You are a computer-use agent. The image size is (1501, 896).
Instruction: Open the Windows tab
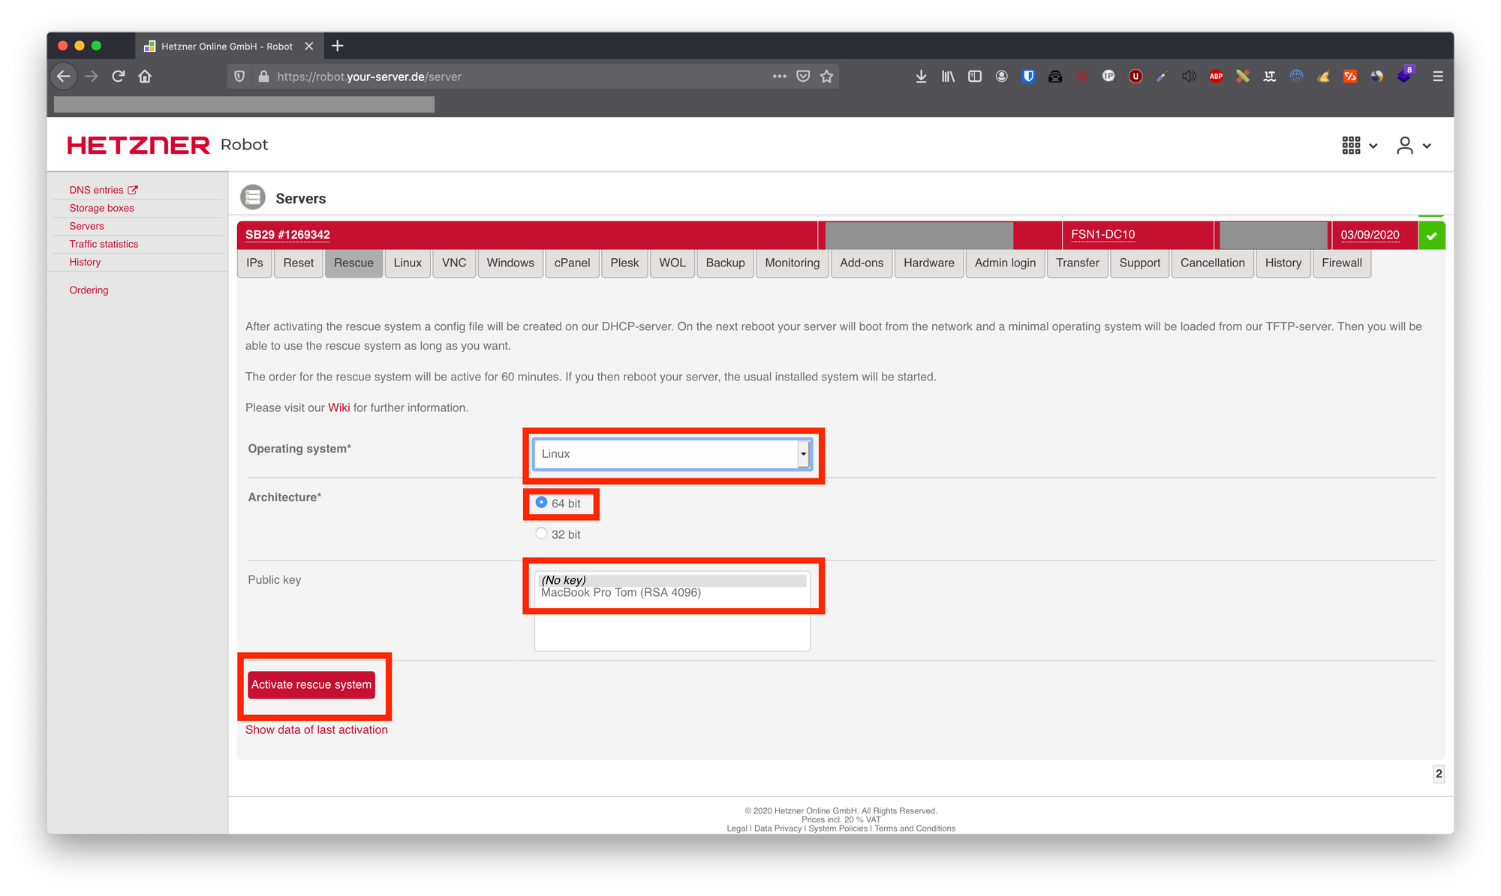510,263
